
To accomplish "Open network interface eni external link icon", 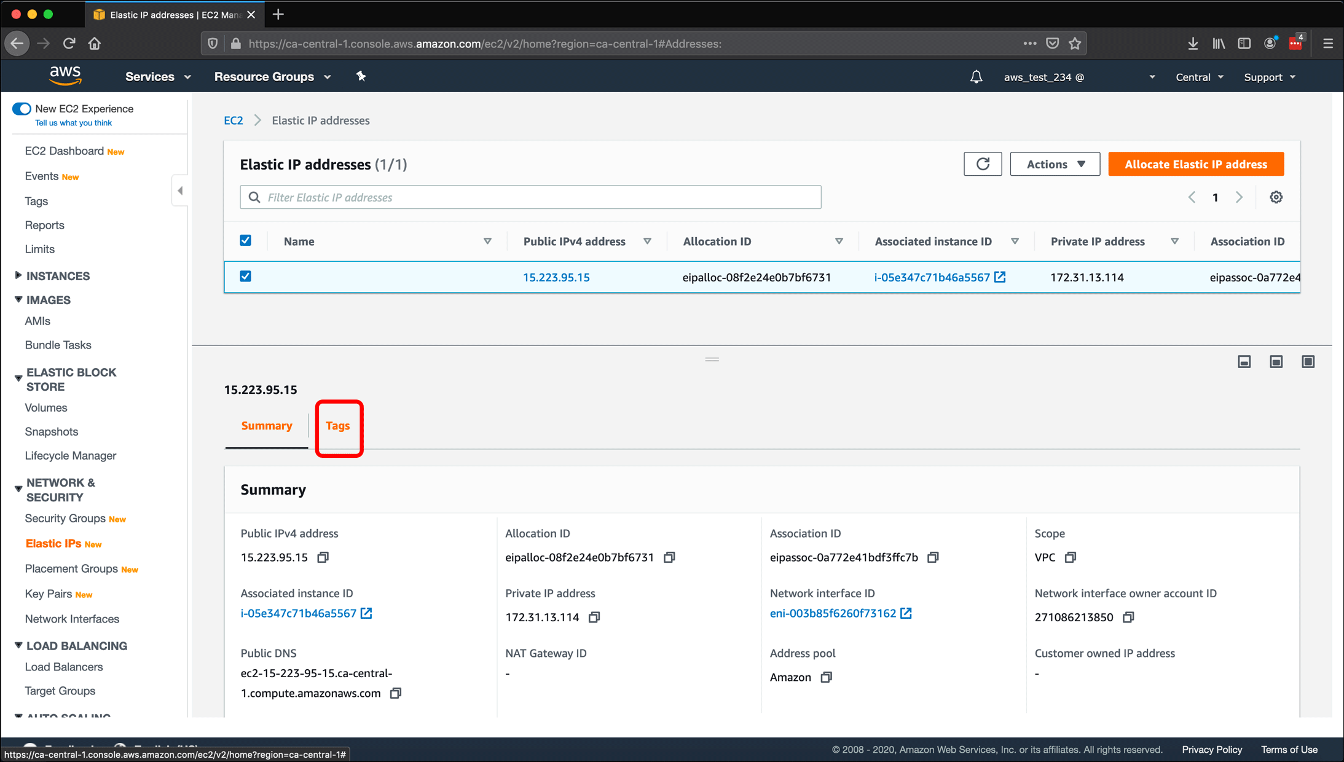I will pyautogui.click(x=906, y=613).
